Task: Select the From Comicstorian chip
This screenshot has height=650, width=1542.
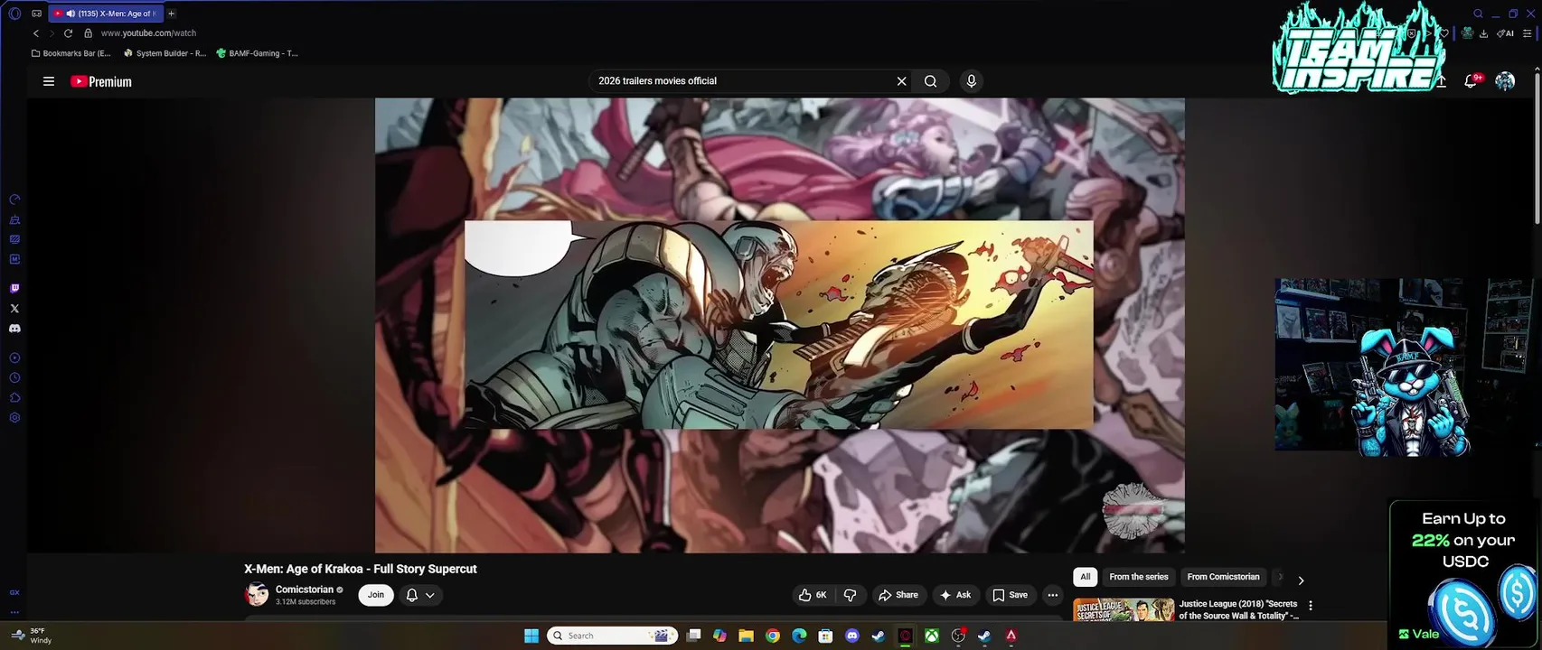Action: pyautogui.click(x=1223, y=577)
